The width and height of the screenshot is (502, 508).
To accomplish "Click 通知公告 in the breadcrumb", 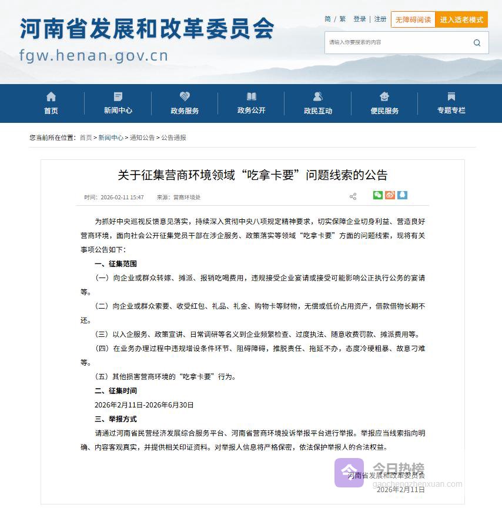I will pyautogui.click(x=142, y=138).
